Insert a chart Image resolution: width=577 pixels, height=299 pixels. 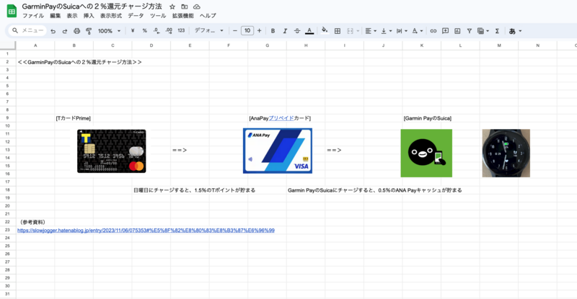(x=457, y=31)
